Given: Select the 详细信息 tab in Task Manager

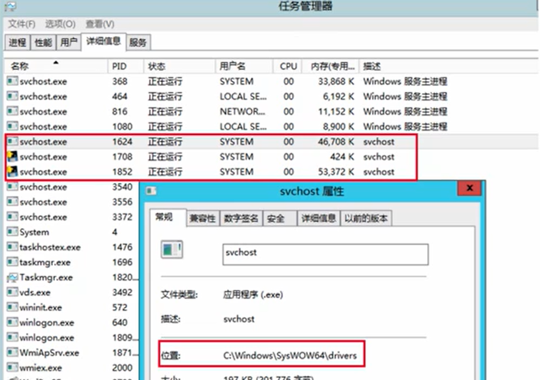Looking at the screenshot, I should click(x=104, y=41).
